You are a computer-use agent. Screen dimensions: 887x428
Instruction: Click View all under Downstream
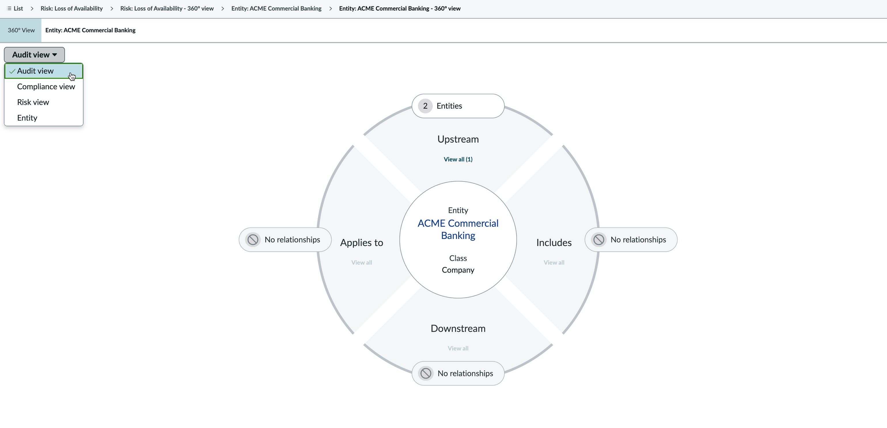[x=458, y=348]
